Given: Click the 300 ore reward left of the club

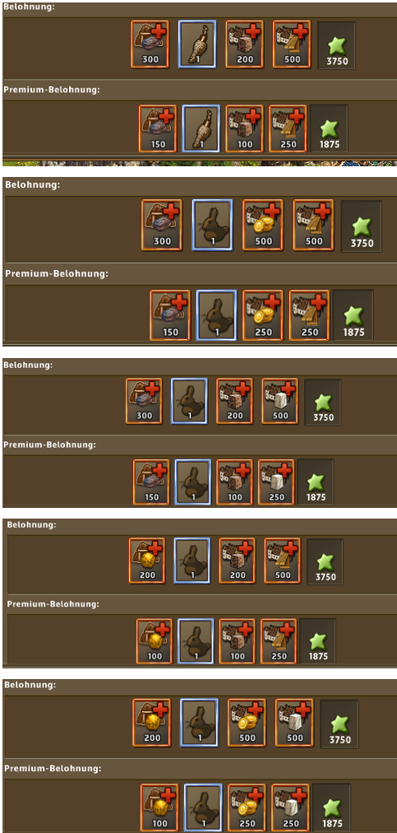Looking at the screenshot, I should 150,44.
